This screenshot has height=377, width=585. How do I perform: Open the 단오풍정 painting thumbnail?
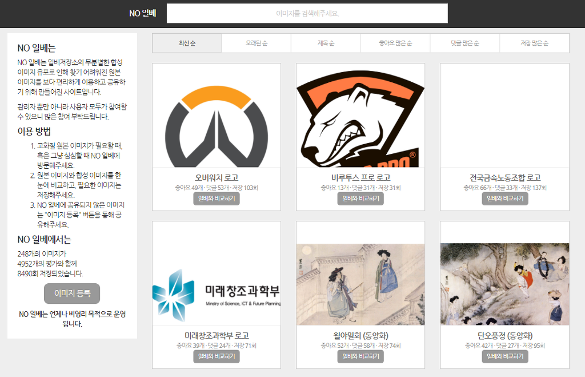505,284
